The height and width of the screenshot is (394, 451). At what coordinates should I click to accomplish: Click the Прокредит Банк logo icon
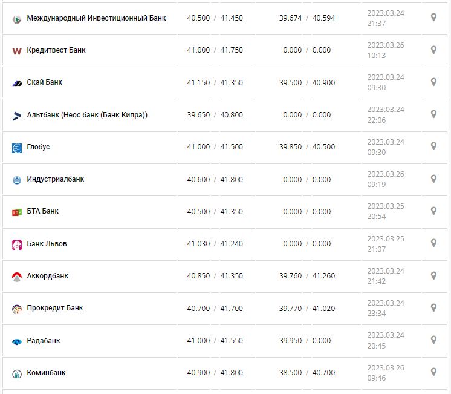click(17, 309)
